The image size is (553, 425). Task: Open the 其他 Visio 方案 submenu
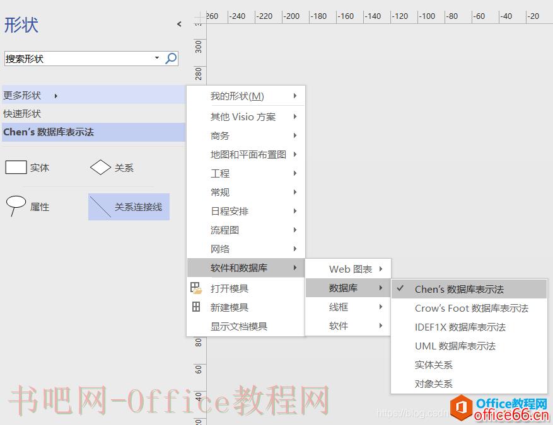pyautogui.click(x=245, y=116)
